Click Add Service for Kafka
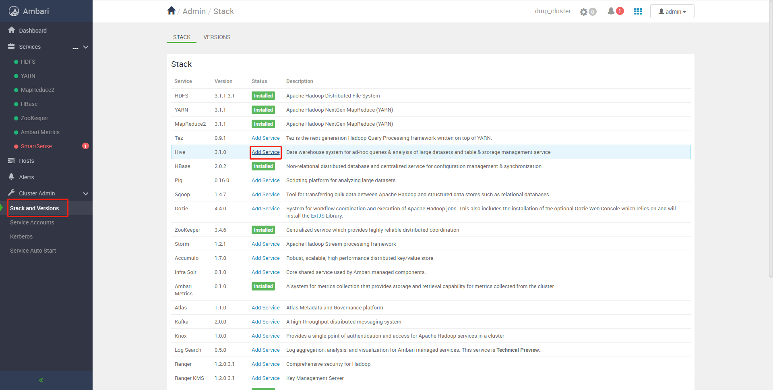This screenshot has height=390, width=773. (x=266, y=322)
